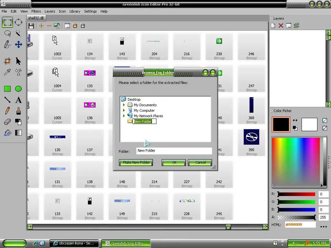Choose the Hot Spot cursor tool

(x=18, y=61)
